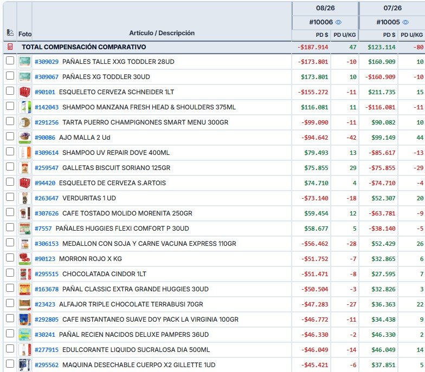Open article link #295562
425x372 pixels.
point(47,365)
